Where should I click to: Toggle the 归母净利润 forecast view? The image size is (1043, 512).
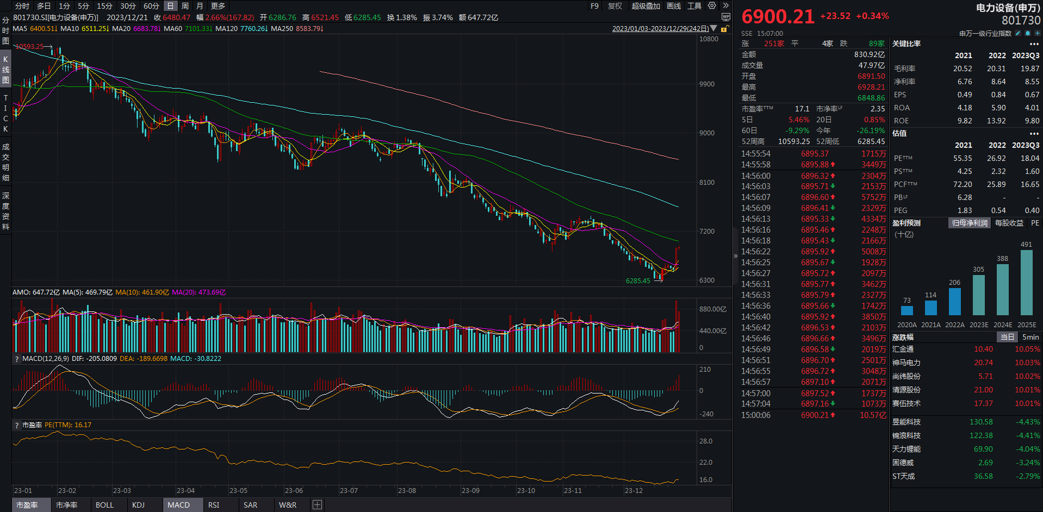[970, 223]
